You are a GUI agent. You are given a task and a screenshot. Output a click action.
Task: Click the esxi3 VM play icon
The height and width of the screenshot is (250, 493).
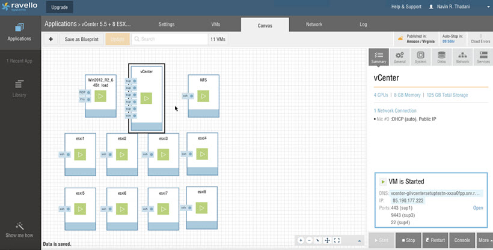163,155
